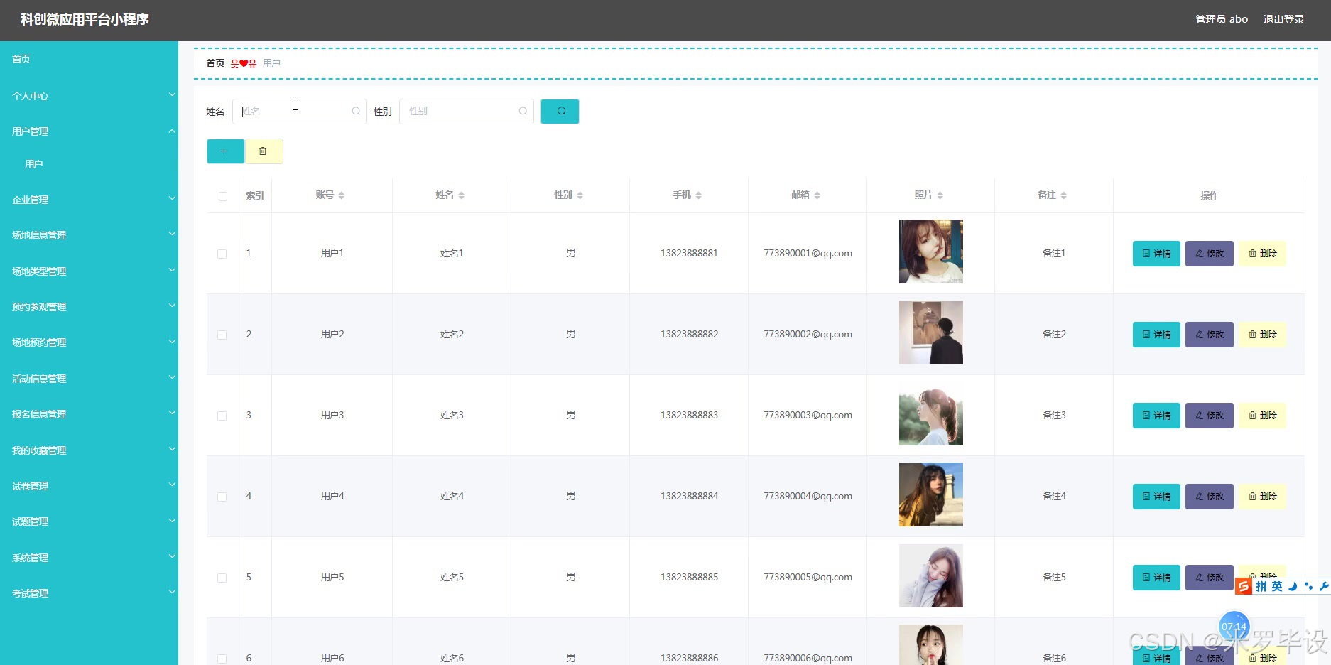This screenshot has height=665, width=1331.
Task: Expand 考试管理 in the sidebar
Action: (89, 593)
